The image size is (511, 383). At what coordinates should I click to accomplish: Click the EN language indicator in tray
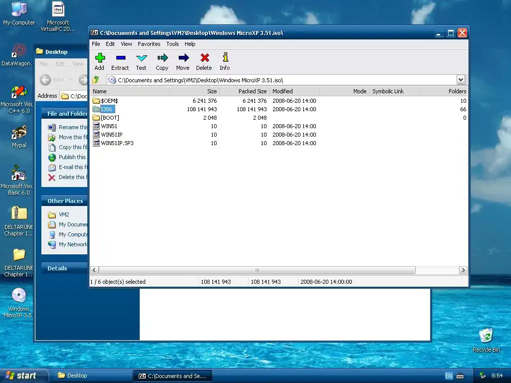coord(449,376)
